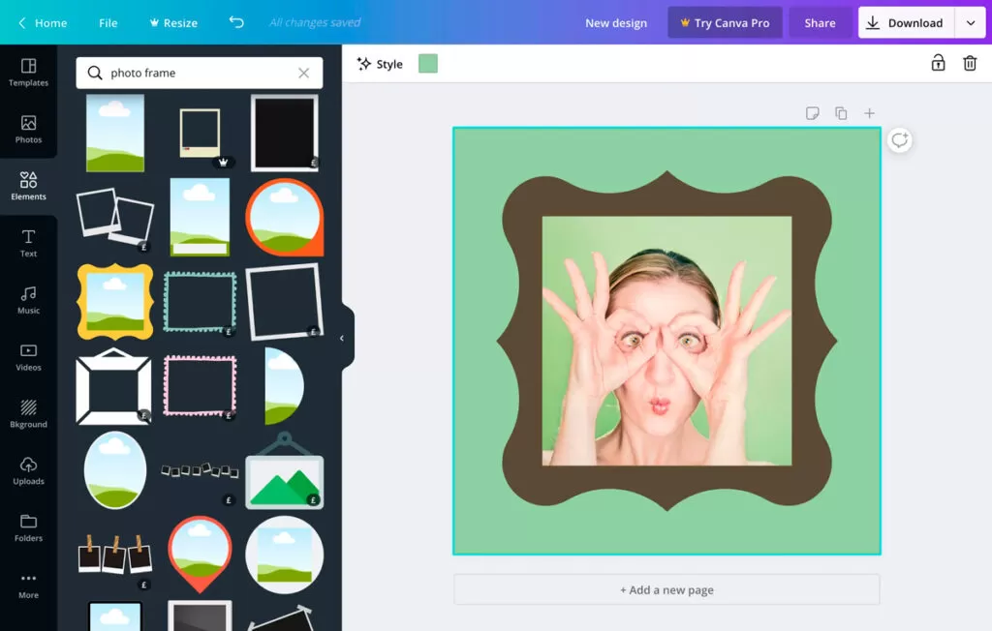Select the Elements sidebar tab

point(28,187)
